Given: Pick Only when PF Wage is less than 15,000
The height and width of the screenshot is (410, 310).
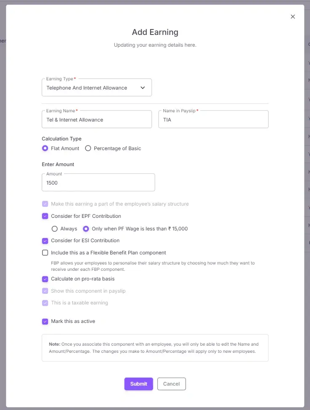Looking at the screenshot, I should [x=86, y=228].
